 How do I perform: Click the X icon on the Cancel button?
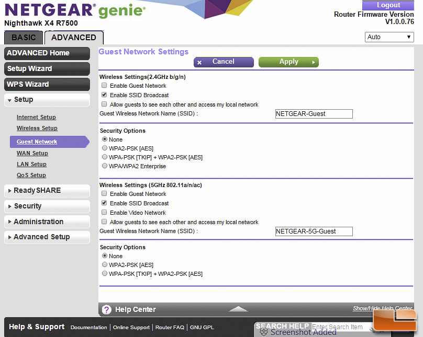[199, 63]
